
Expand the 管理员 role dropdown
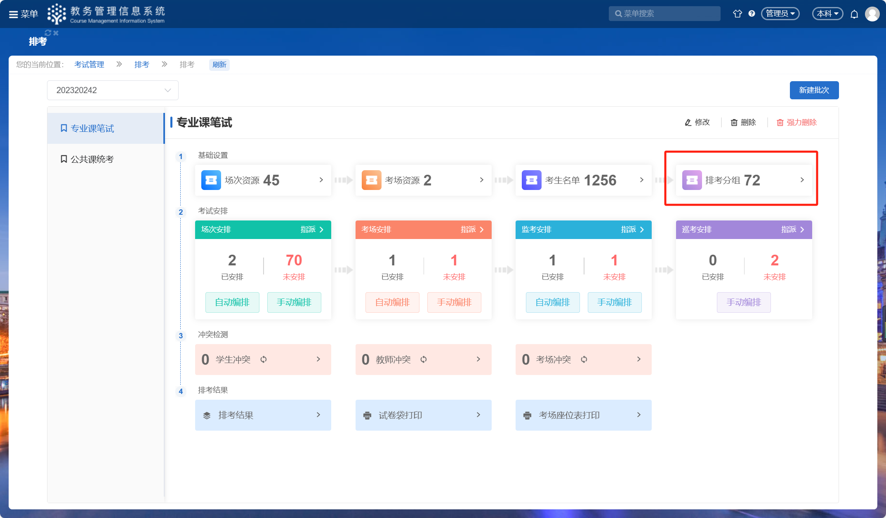tap(780, 14)
